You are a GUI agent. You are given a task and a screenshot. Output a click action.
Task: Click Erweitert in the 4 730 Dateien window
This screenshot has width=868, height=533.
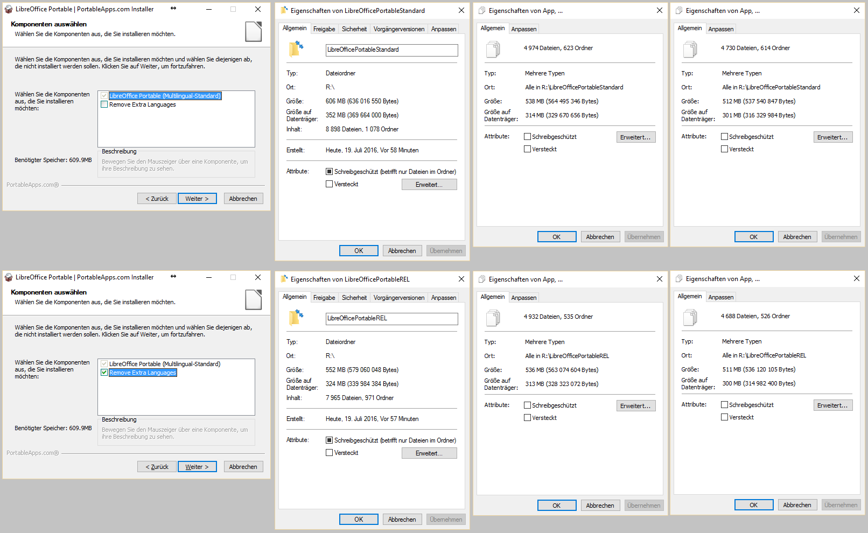(x=833, y=137)
